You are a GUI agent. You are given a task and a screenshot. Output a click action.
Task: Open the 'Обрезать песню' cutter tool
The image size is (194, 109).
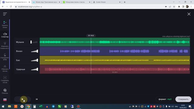point(5,68)
